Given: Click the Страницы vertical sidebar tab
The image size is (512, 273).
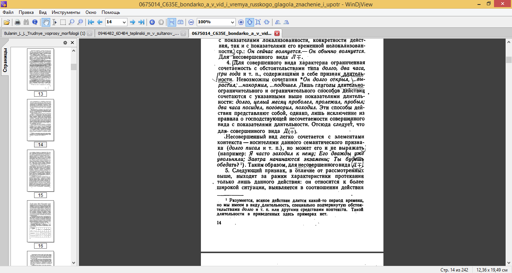Looking at the screenshot, I should 5,60.
